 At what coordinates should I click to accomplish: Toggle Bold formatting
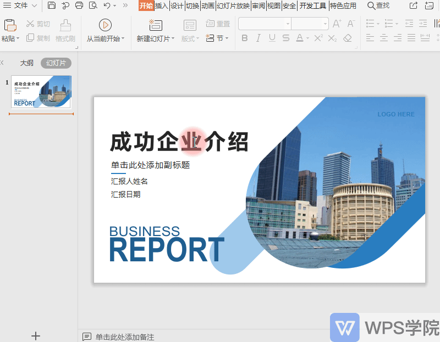point(245,38)
